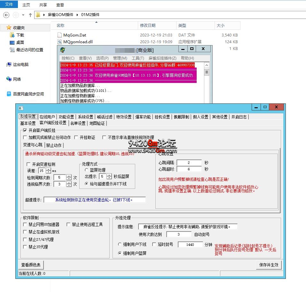Select 网络 icon in sidebar
This screenshot has height=292, width=306.
[9, 79]
